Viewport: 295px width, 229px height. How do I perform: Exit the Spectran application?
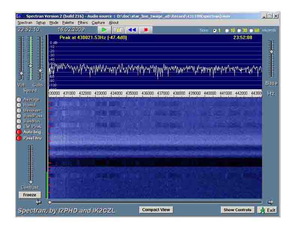tap(268, 210)
